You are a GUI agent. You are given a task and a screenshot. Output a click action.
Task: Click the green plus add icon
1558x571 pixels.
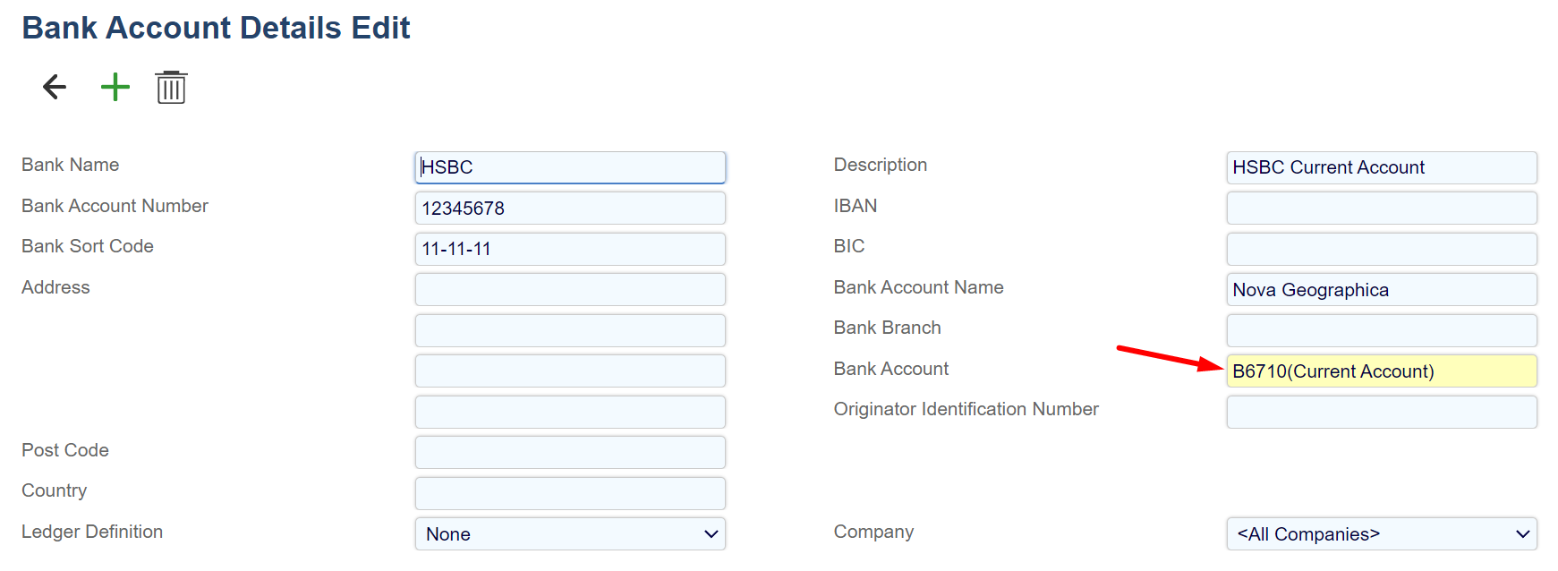click(x=115, y=87)
